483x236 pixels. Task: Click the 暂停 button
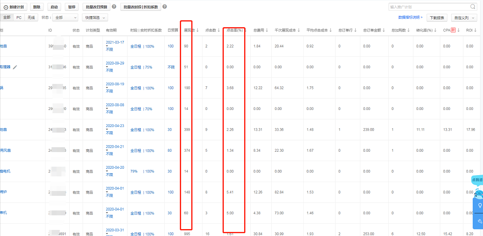72,7
